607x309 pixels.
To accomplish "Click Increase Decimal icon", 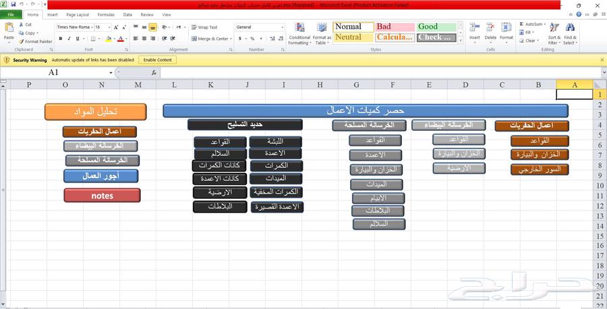I will point(272,38).
